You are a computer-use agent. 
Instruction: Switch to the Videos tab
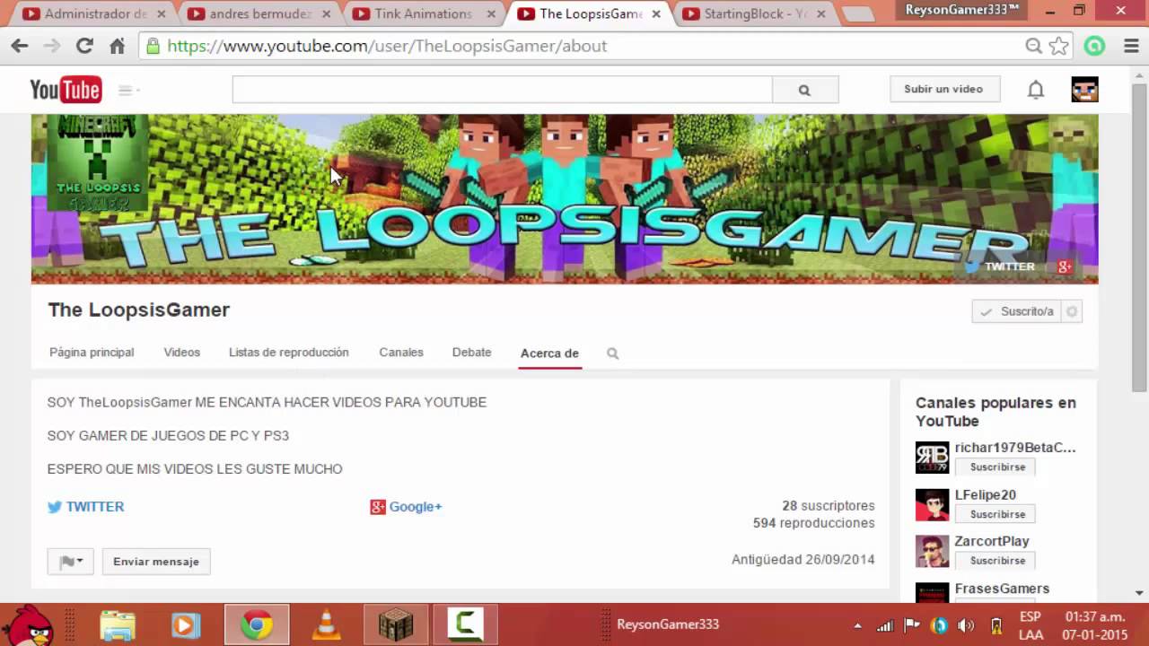182,353
